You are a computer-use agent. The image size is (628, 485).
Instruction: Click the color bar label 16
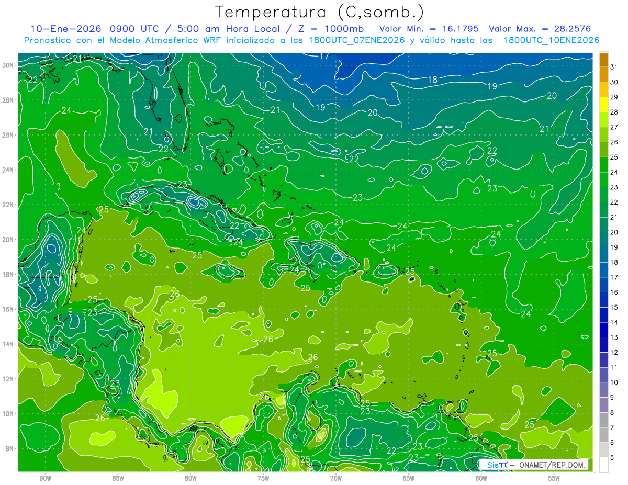(614, 292)
